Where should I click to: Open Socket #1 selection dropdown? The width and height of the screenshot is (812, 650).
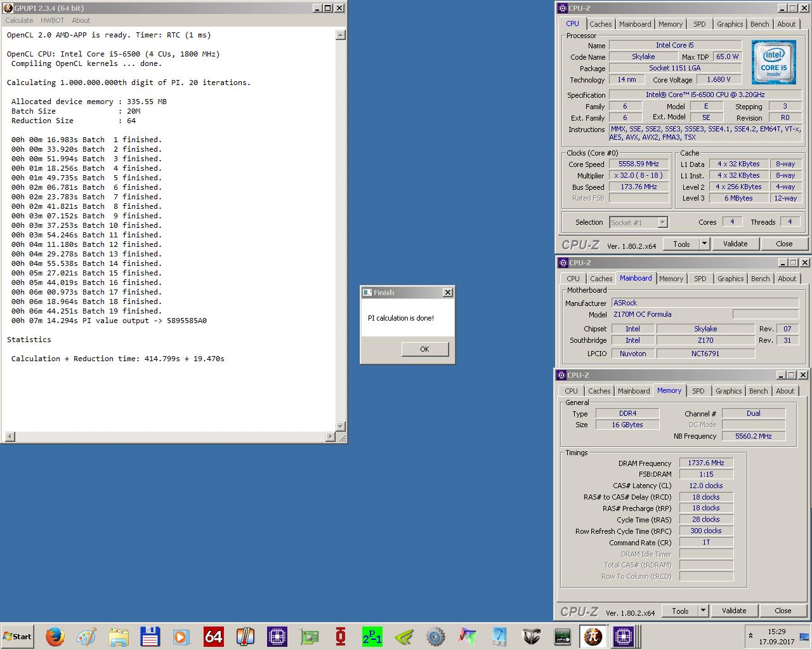coord(662,222)
